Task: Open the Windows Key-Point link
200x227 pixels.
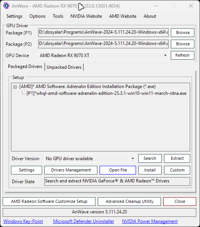Action: click(23, 221)
